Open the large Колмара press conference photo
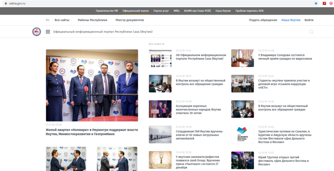The image size is (334, 171). (92, 85)
